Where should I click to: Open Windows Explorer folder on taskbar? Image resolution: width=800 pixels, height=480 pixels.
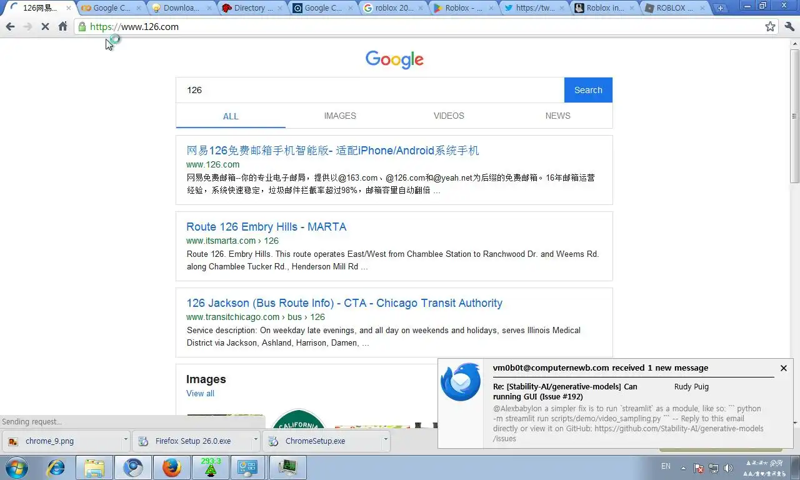pyautogui.click(x=94, y=467)
